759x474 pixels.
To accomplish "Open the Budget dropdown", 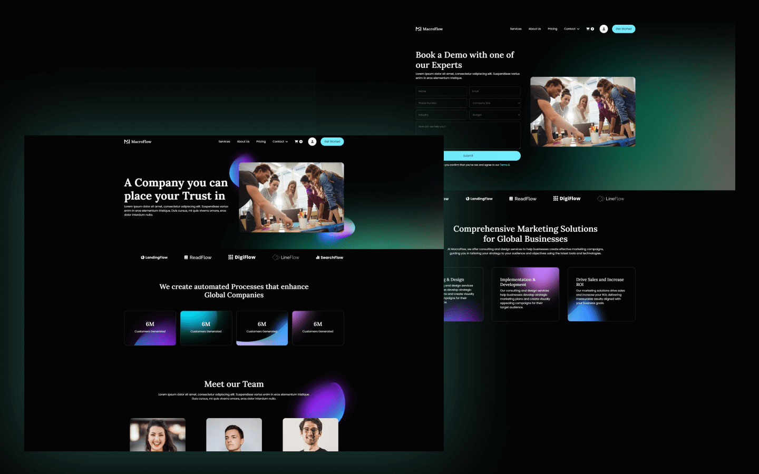I will coord(495,115).
